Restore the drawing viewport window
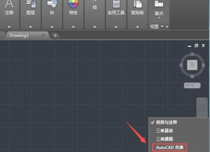The height and width of the screenshot is (152, 210). 196,46
